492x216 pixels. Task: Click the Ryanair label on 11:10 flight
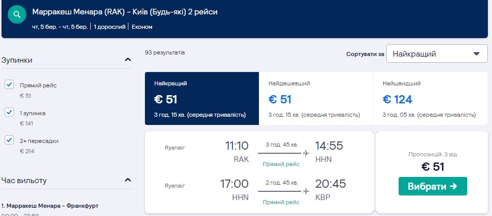174,148
